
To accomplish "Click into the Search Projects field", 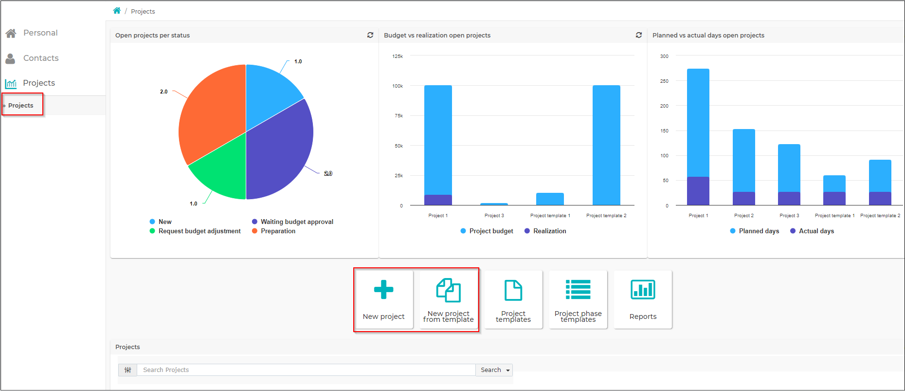I will 307,370.
